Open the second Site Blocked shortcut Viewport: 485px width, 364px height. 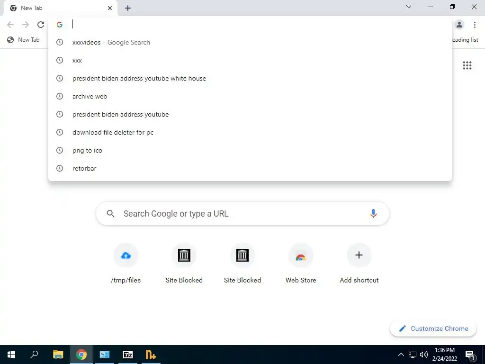(x=242, y=264)
